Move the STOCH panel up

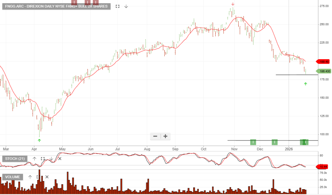(34, 159)
